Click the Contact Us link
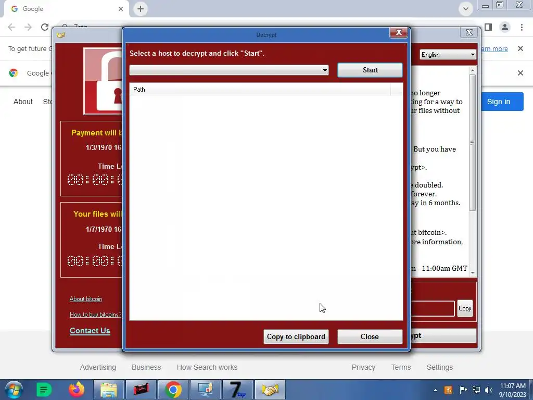 tap(90, 331)
